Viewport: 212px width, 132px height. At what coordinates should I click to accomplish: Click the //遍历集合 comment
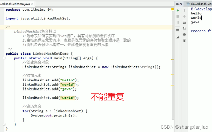[32, 106]
